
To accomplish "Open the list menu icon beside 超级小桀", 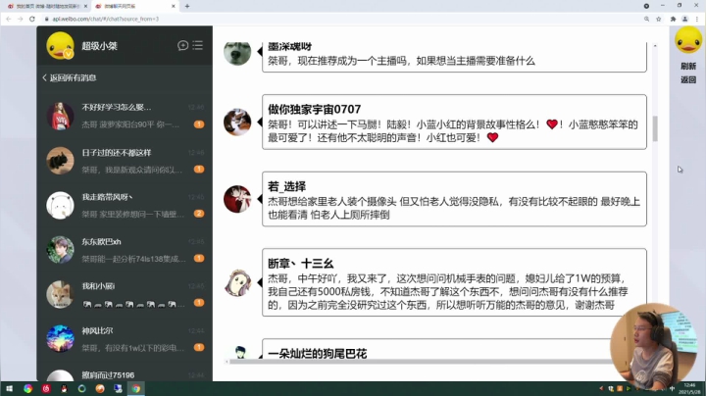I will coord(198,45).
